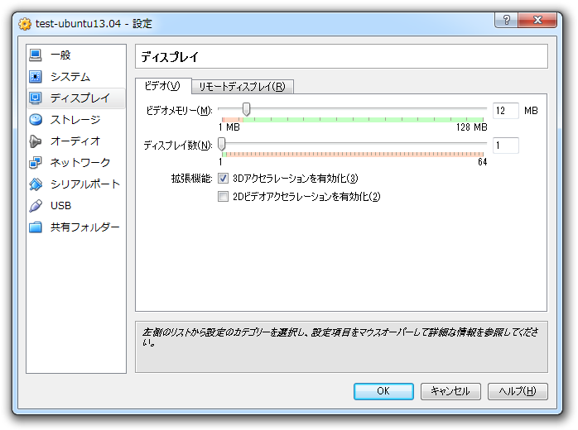The image size is (578, 430).
Task: Click the title bar help question mark
Action: click(507, 20)
